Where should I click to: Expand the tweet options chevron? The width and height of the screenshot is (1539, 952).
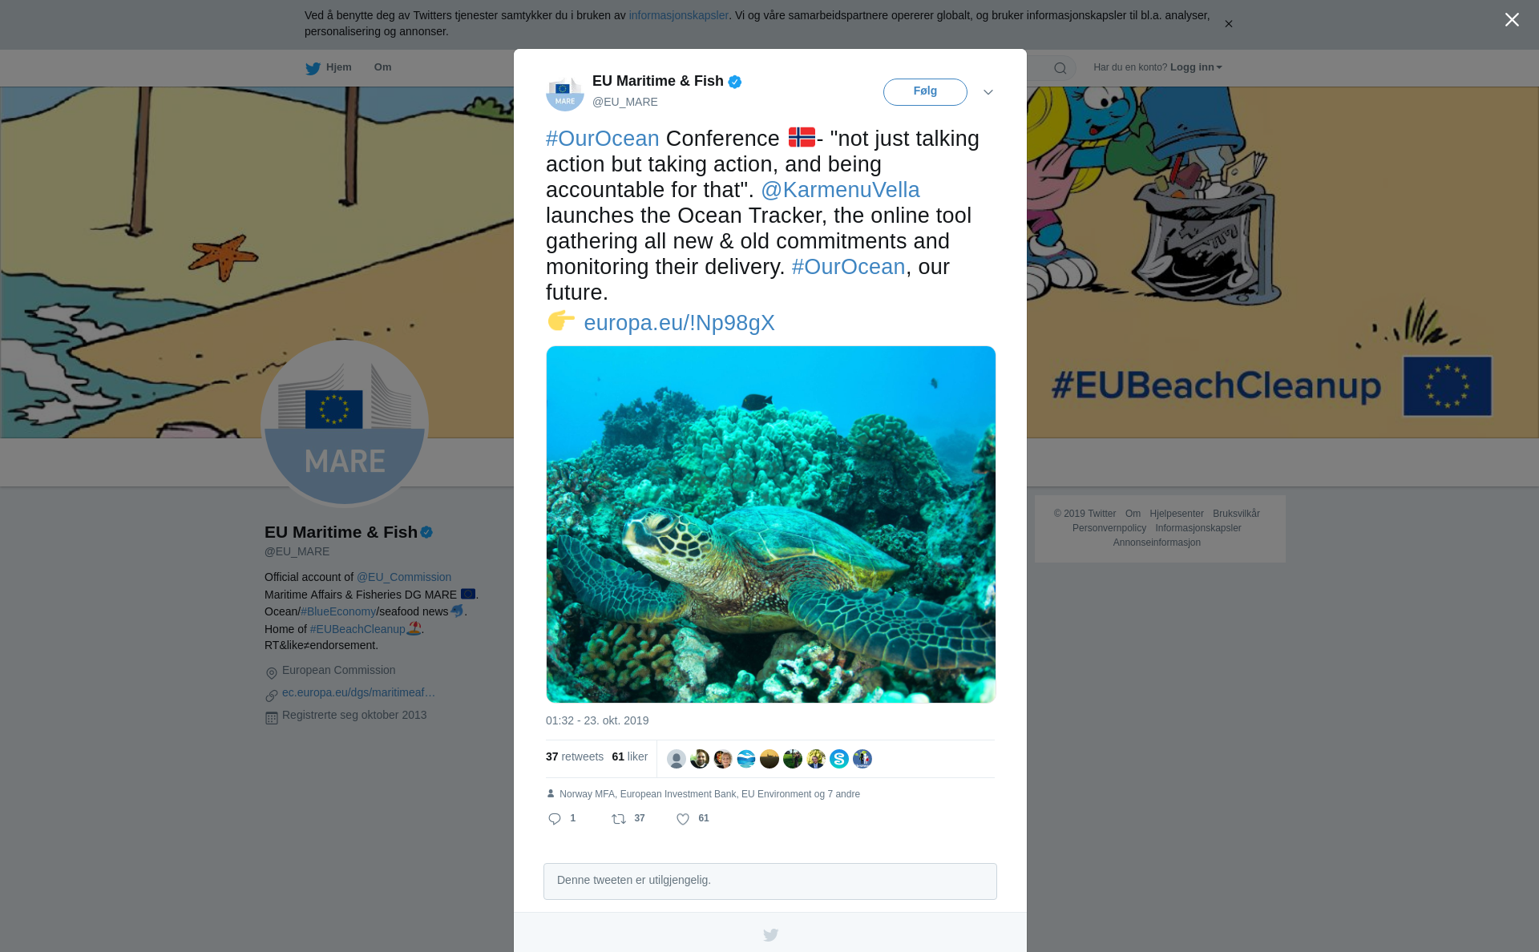(988, 92)
